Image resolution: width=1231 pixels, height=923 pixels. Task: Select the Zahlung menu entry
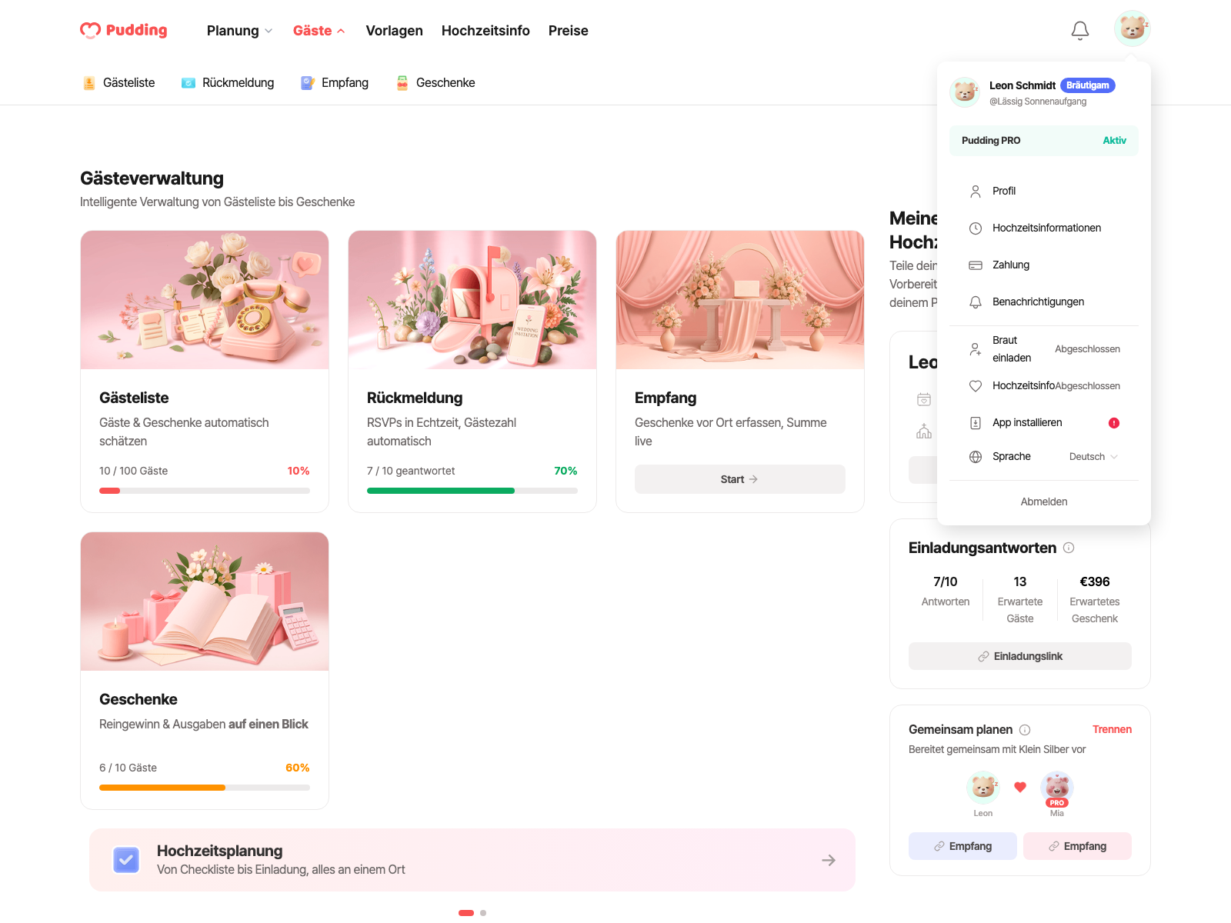tap(1044, 265)
